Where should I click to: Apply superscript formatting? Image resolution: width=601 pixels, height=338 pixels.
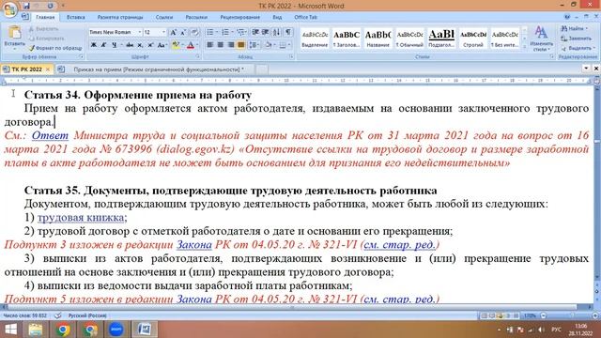tap(150, 45)
